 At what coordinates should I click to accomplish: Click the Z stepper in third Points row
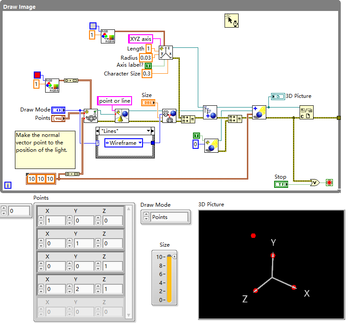point(98,266)
